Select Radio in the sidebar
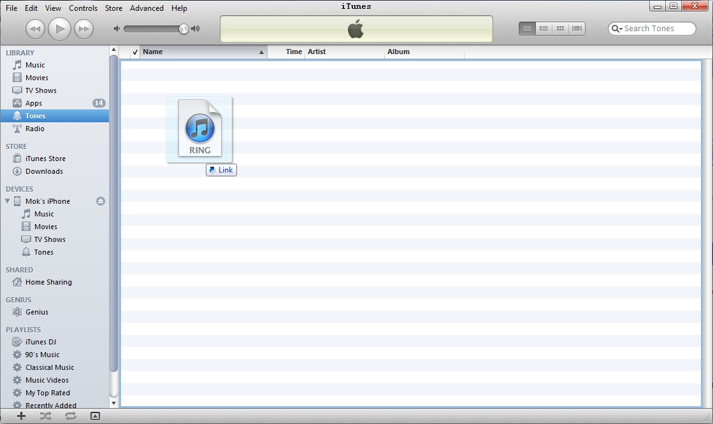This screenshot has width=713, height=424. (x=55, y=129)
